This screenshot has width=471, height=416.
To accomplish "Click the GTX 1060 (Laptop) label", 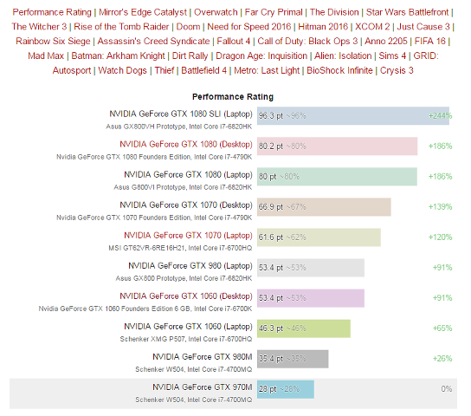I will click(188, 327).
